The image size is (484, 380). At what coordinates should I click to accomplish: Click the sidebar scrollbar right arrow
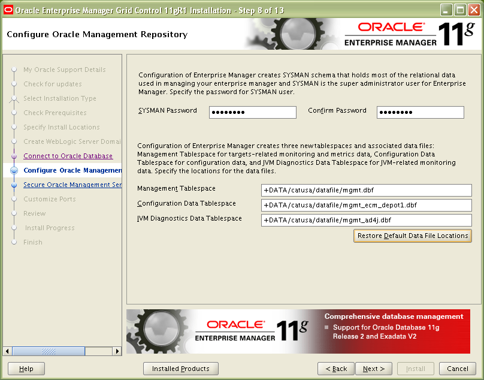pyautogui.click(x=117, y=351)
